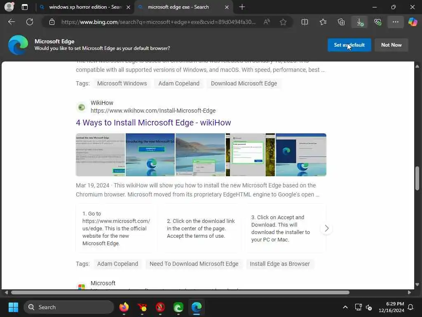Open Collections icon

point(341,22)
